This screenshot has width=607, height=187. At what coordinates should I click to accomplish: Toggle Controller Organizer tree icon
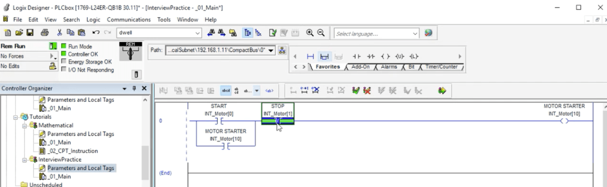pyautogui.click(x=248, y=33)
